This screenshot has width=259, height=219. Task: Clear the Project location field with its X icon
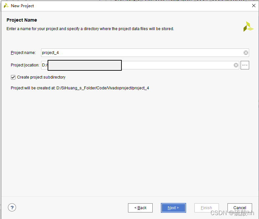236,65
